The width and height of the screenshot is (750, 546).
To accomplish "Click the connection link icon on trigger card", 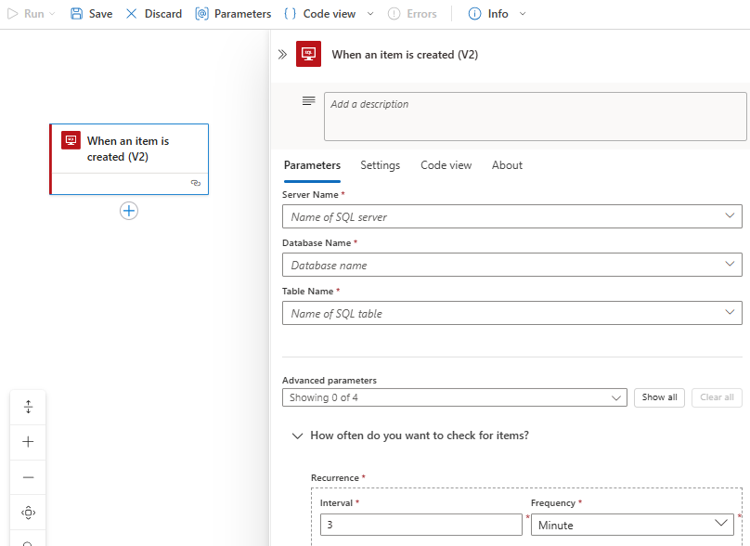I will [195, 184].
